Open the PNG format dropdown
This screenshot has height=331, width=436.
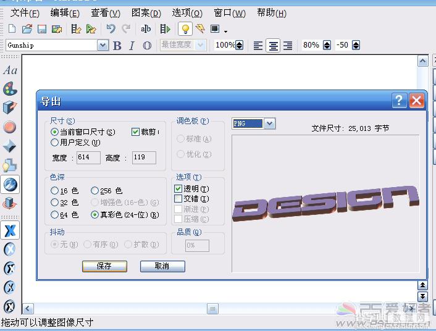270,124
